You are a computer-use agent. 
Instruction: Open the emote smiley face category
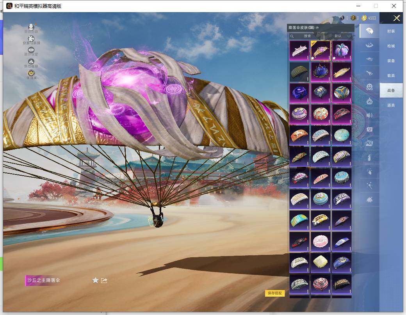[x=369, y=87]
